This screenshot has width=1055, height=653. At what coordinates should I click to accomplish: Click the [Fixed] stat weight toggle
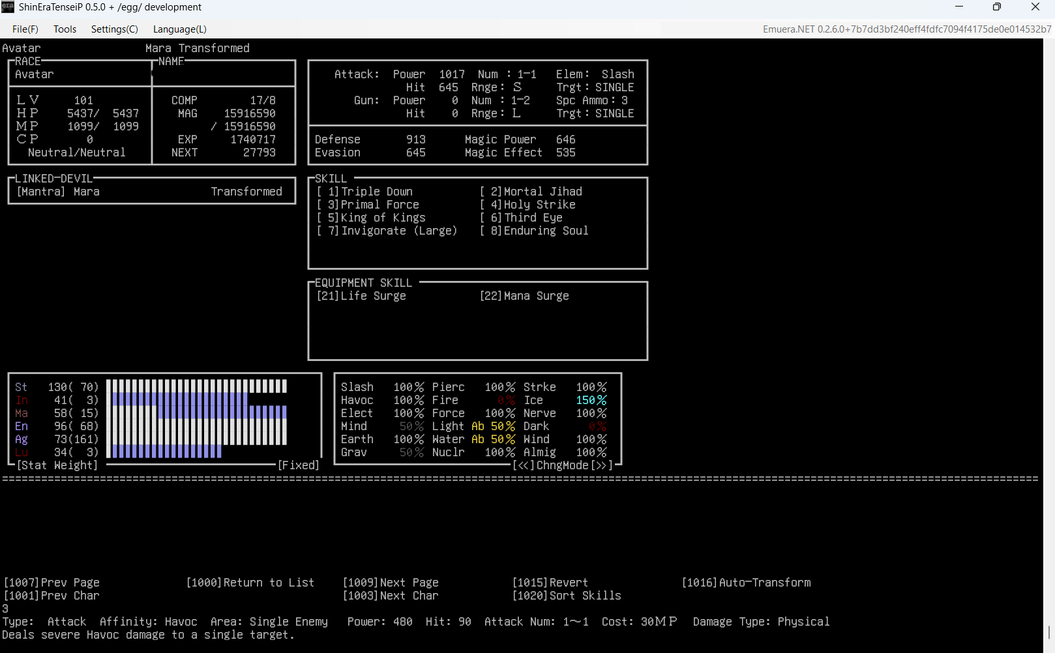coord(299,465)
